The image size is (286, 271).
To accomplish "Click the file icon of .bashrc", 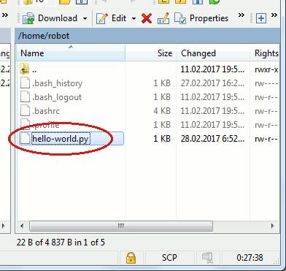I will click(25, 110).
